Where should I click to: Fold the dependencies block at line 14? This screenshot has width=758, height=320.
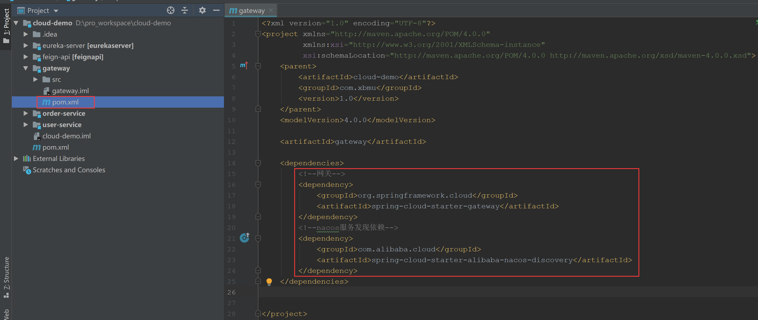click(258, 163)
